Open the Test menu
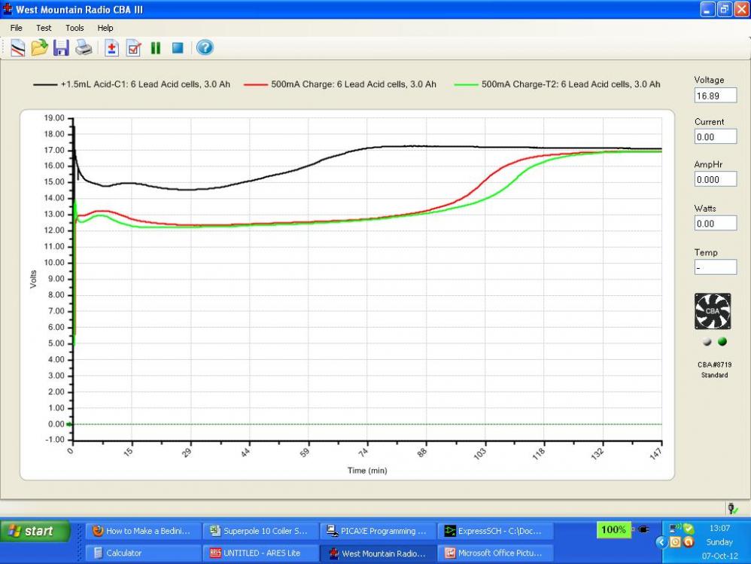 pos(44,28)
